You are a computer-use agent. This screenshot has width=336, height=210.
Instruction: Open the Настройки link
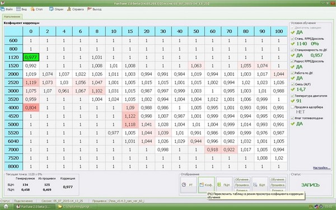click(x=321, y=168)
